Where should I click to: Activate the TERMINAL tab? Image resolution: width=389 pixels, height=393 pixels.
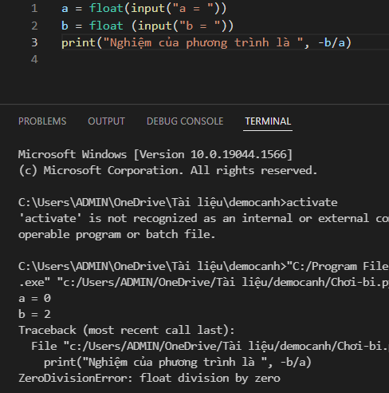(x=268, y=121)
